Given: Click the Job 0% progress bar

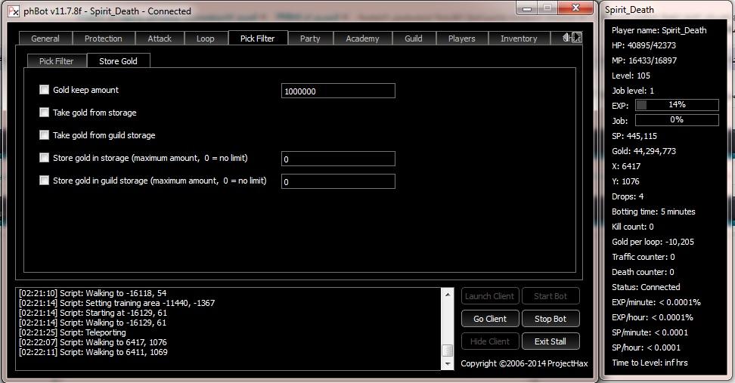Looking at the screenshot, I should tap(677, 120).
